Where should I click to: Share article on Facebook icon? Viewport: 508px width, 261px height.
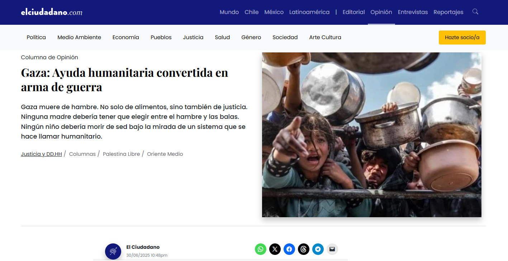point(289,249)
